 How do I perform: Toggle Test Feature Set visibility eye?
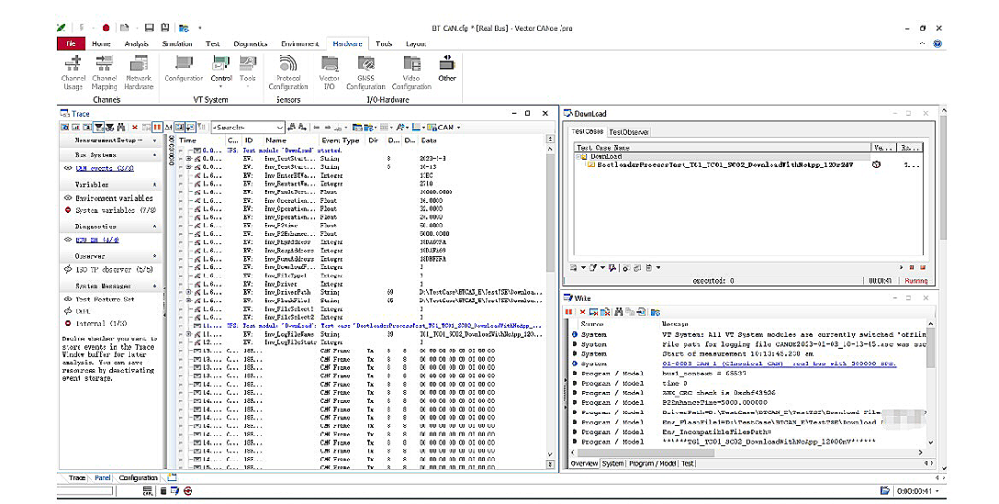68,300
